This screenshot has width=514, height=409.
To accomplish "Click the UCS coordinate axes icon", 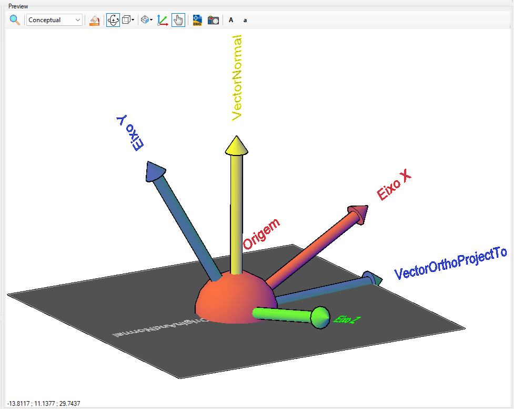I will pos(163,20).
